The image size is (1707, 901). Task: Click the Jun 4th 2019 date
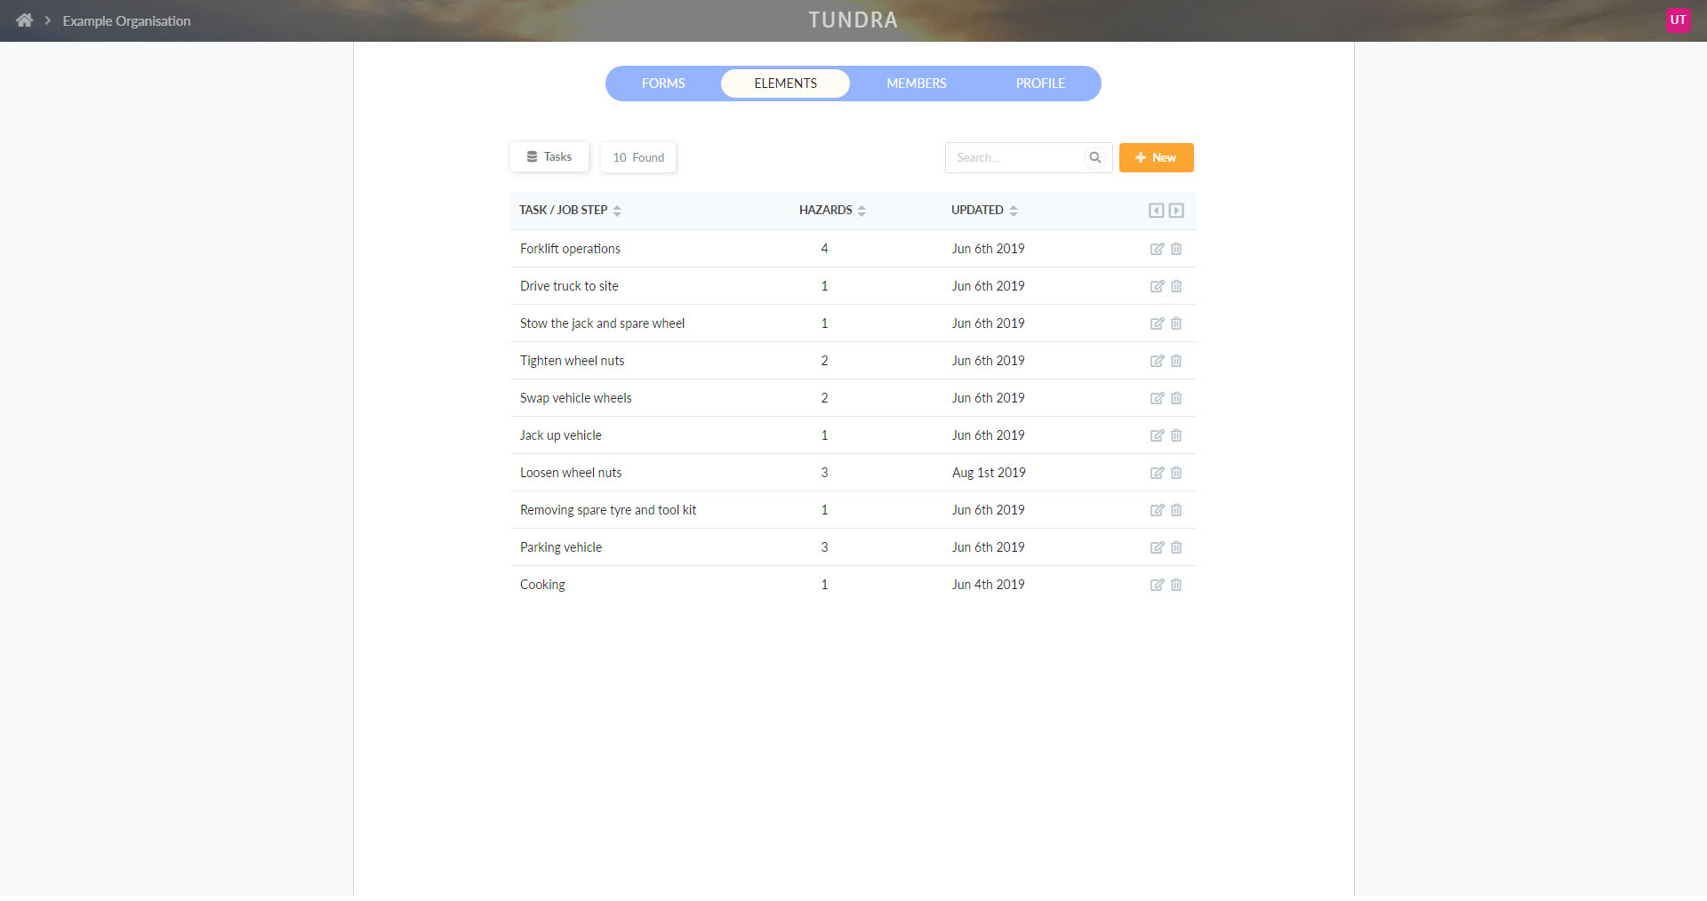click(988, 585)
